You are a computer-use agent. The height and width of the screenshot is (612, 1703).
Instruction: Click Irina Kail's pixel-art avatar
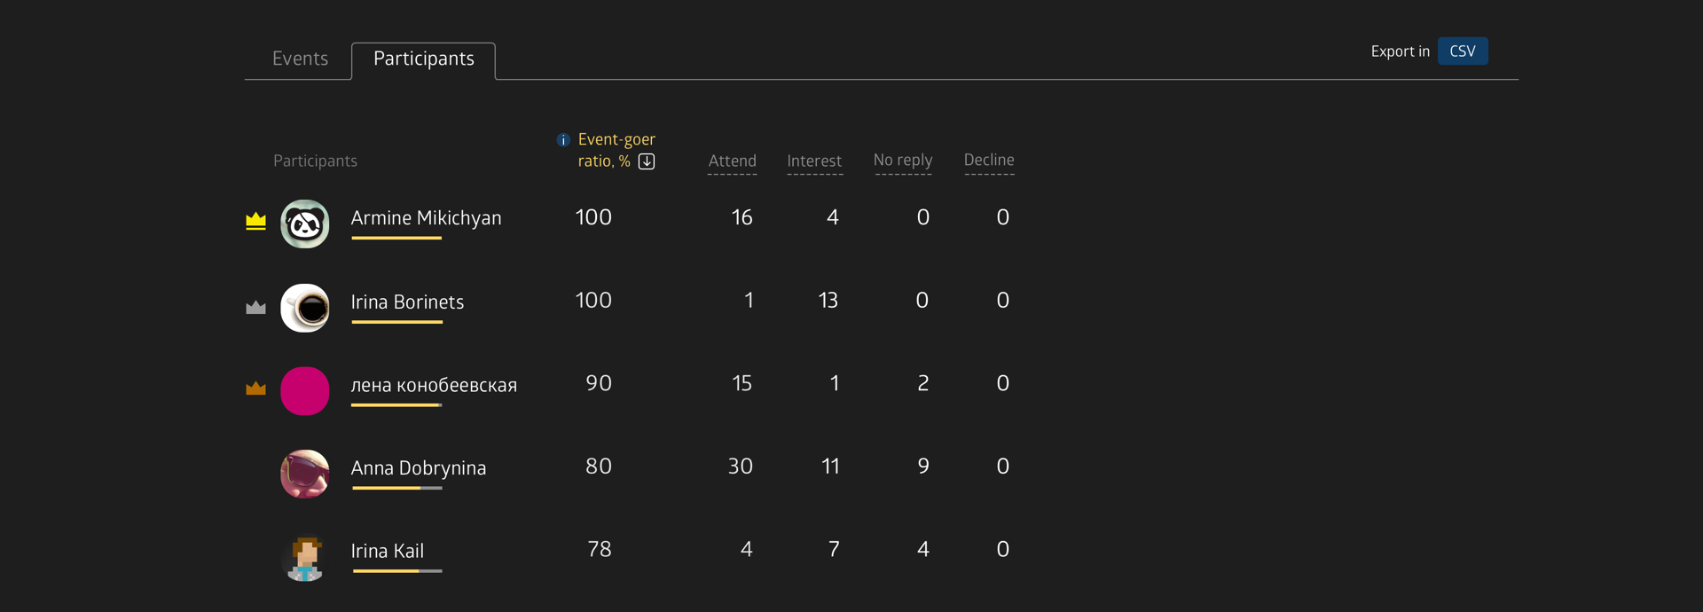pos(305,558)
